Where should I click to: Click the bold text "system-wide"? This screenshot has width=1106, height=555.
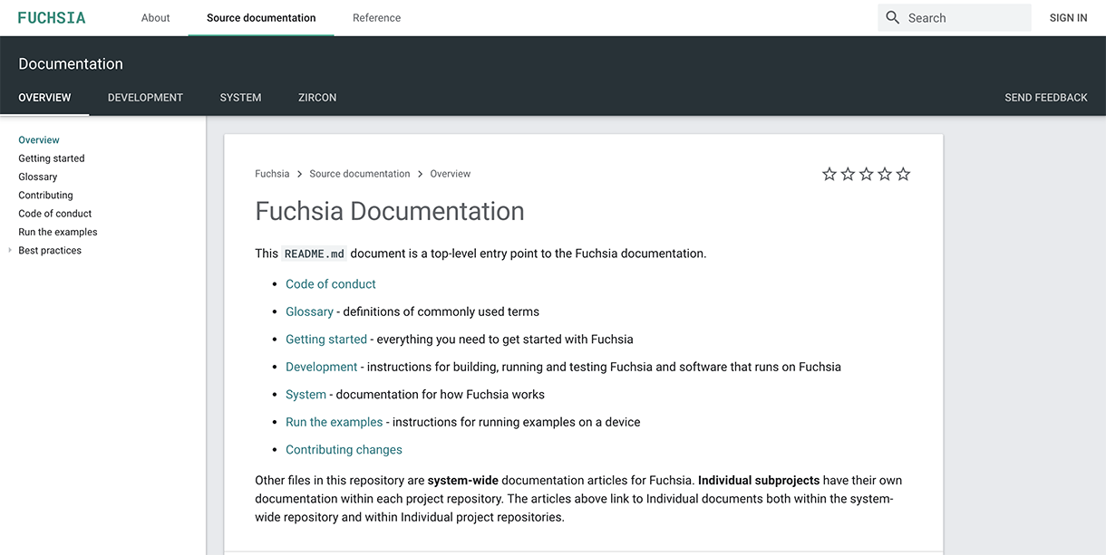(462, 481)
